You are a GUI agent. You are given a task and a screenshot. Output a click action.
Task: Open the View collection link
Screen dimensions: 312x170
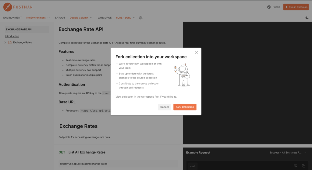pyautogui.click(x=124, y=97)
